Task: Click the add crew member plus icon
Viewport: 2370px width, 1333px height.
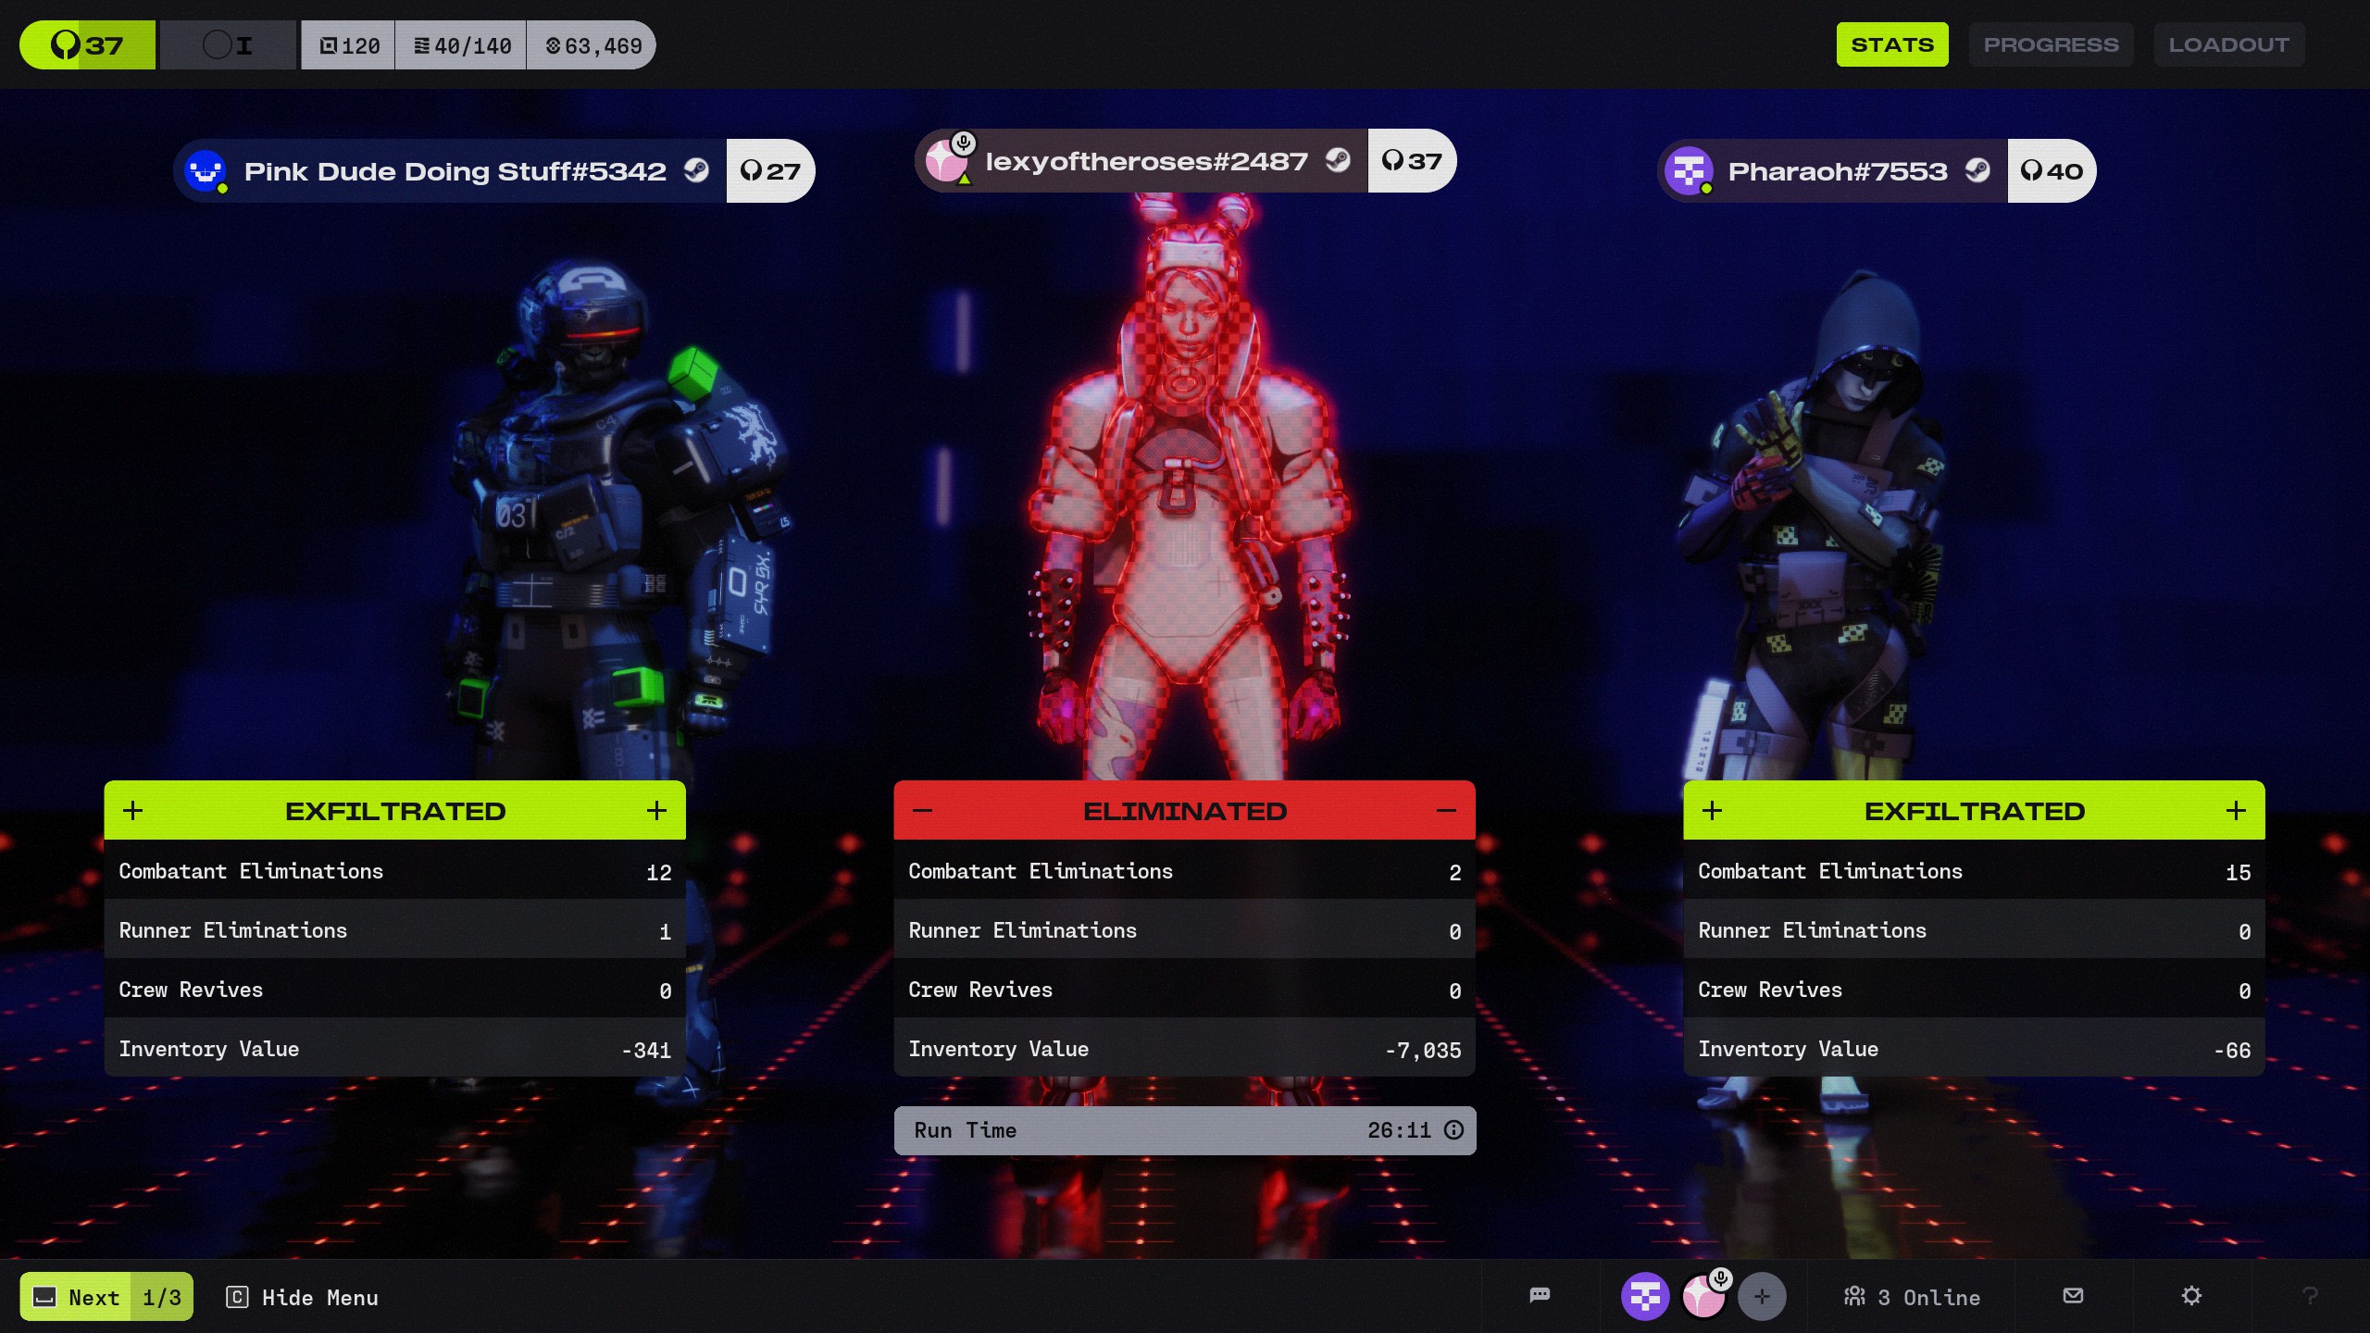Action: pyautogui.click(x=1761, y=1296)
